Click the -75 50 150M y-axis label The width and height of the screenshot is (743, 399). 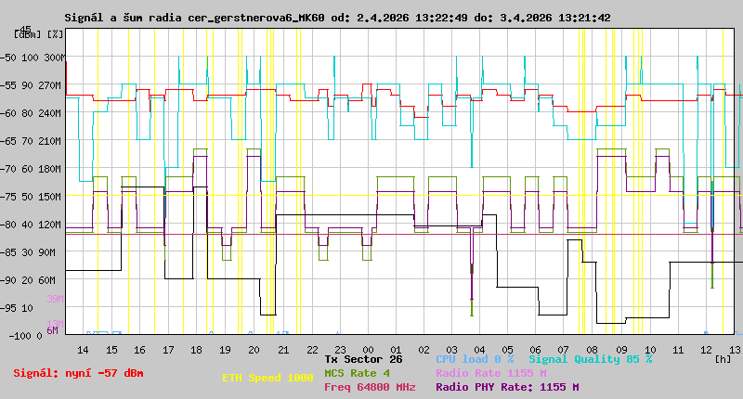pos(33,196)
